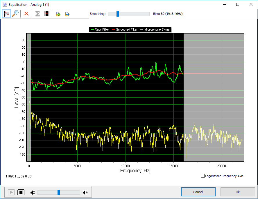258x199 pixels.
Task: Click the 15000 frequency axis tick label
Action: point(173,166)
